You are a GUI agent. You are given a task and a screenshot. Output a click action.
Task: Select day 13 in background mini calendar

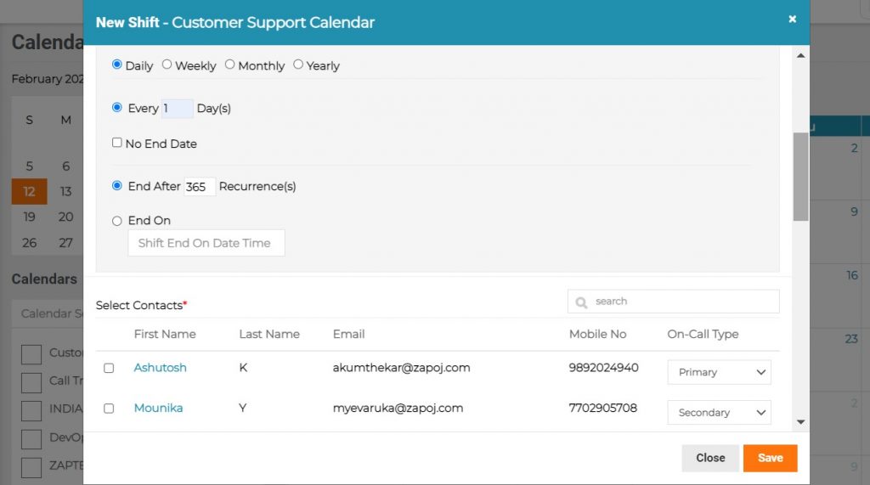click(65, 191)
